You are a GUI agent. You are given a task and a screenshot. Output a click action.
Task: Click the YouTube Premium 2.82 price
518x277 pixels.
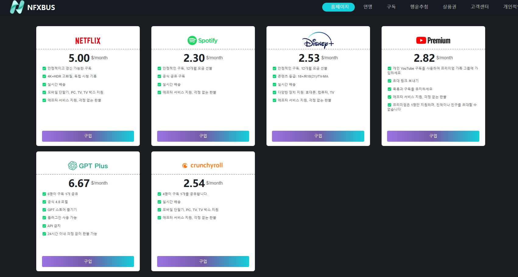pos(424,58)
